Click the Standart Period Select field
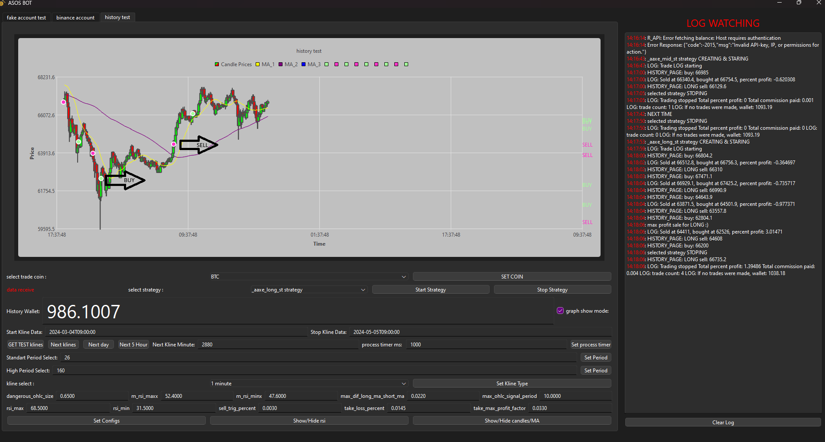The width and height of the screenshot is (825, 442). tap(319, 358)
